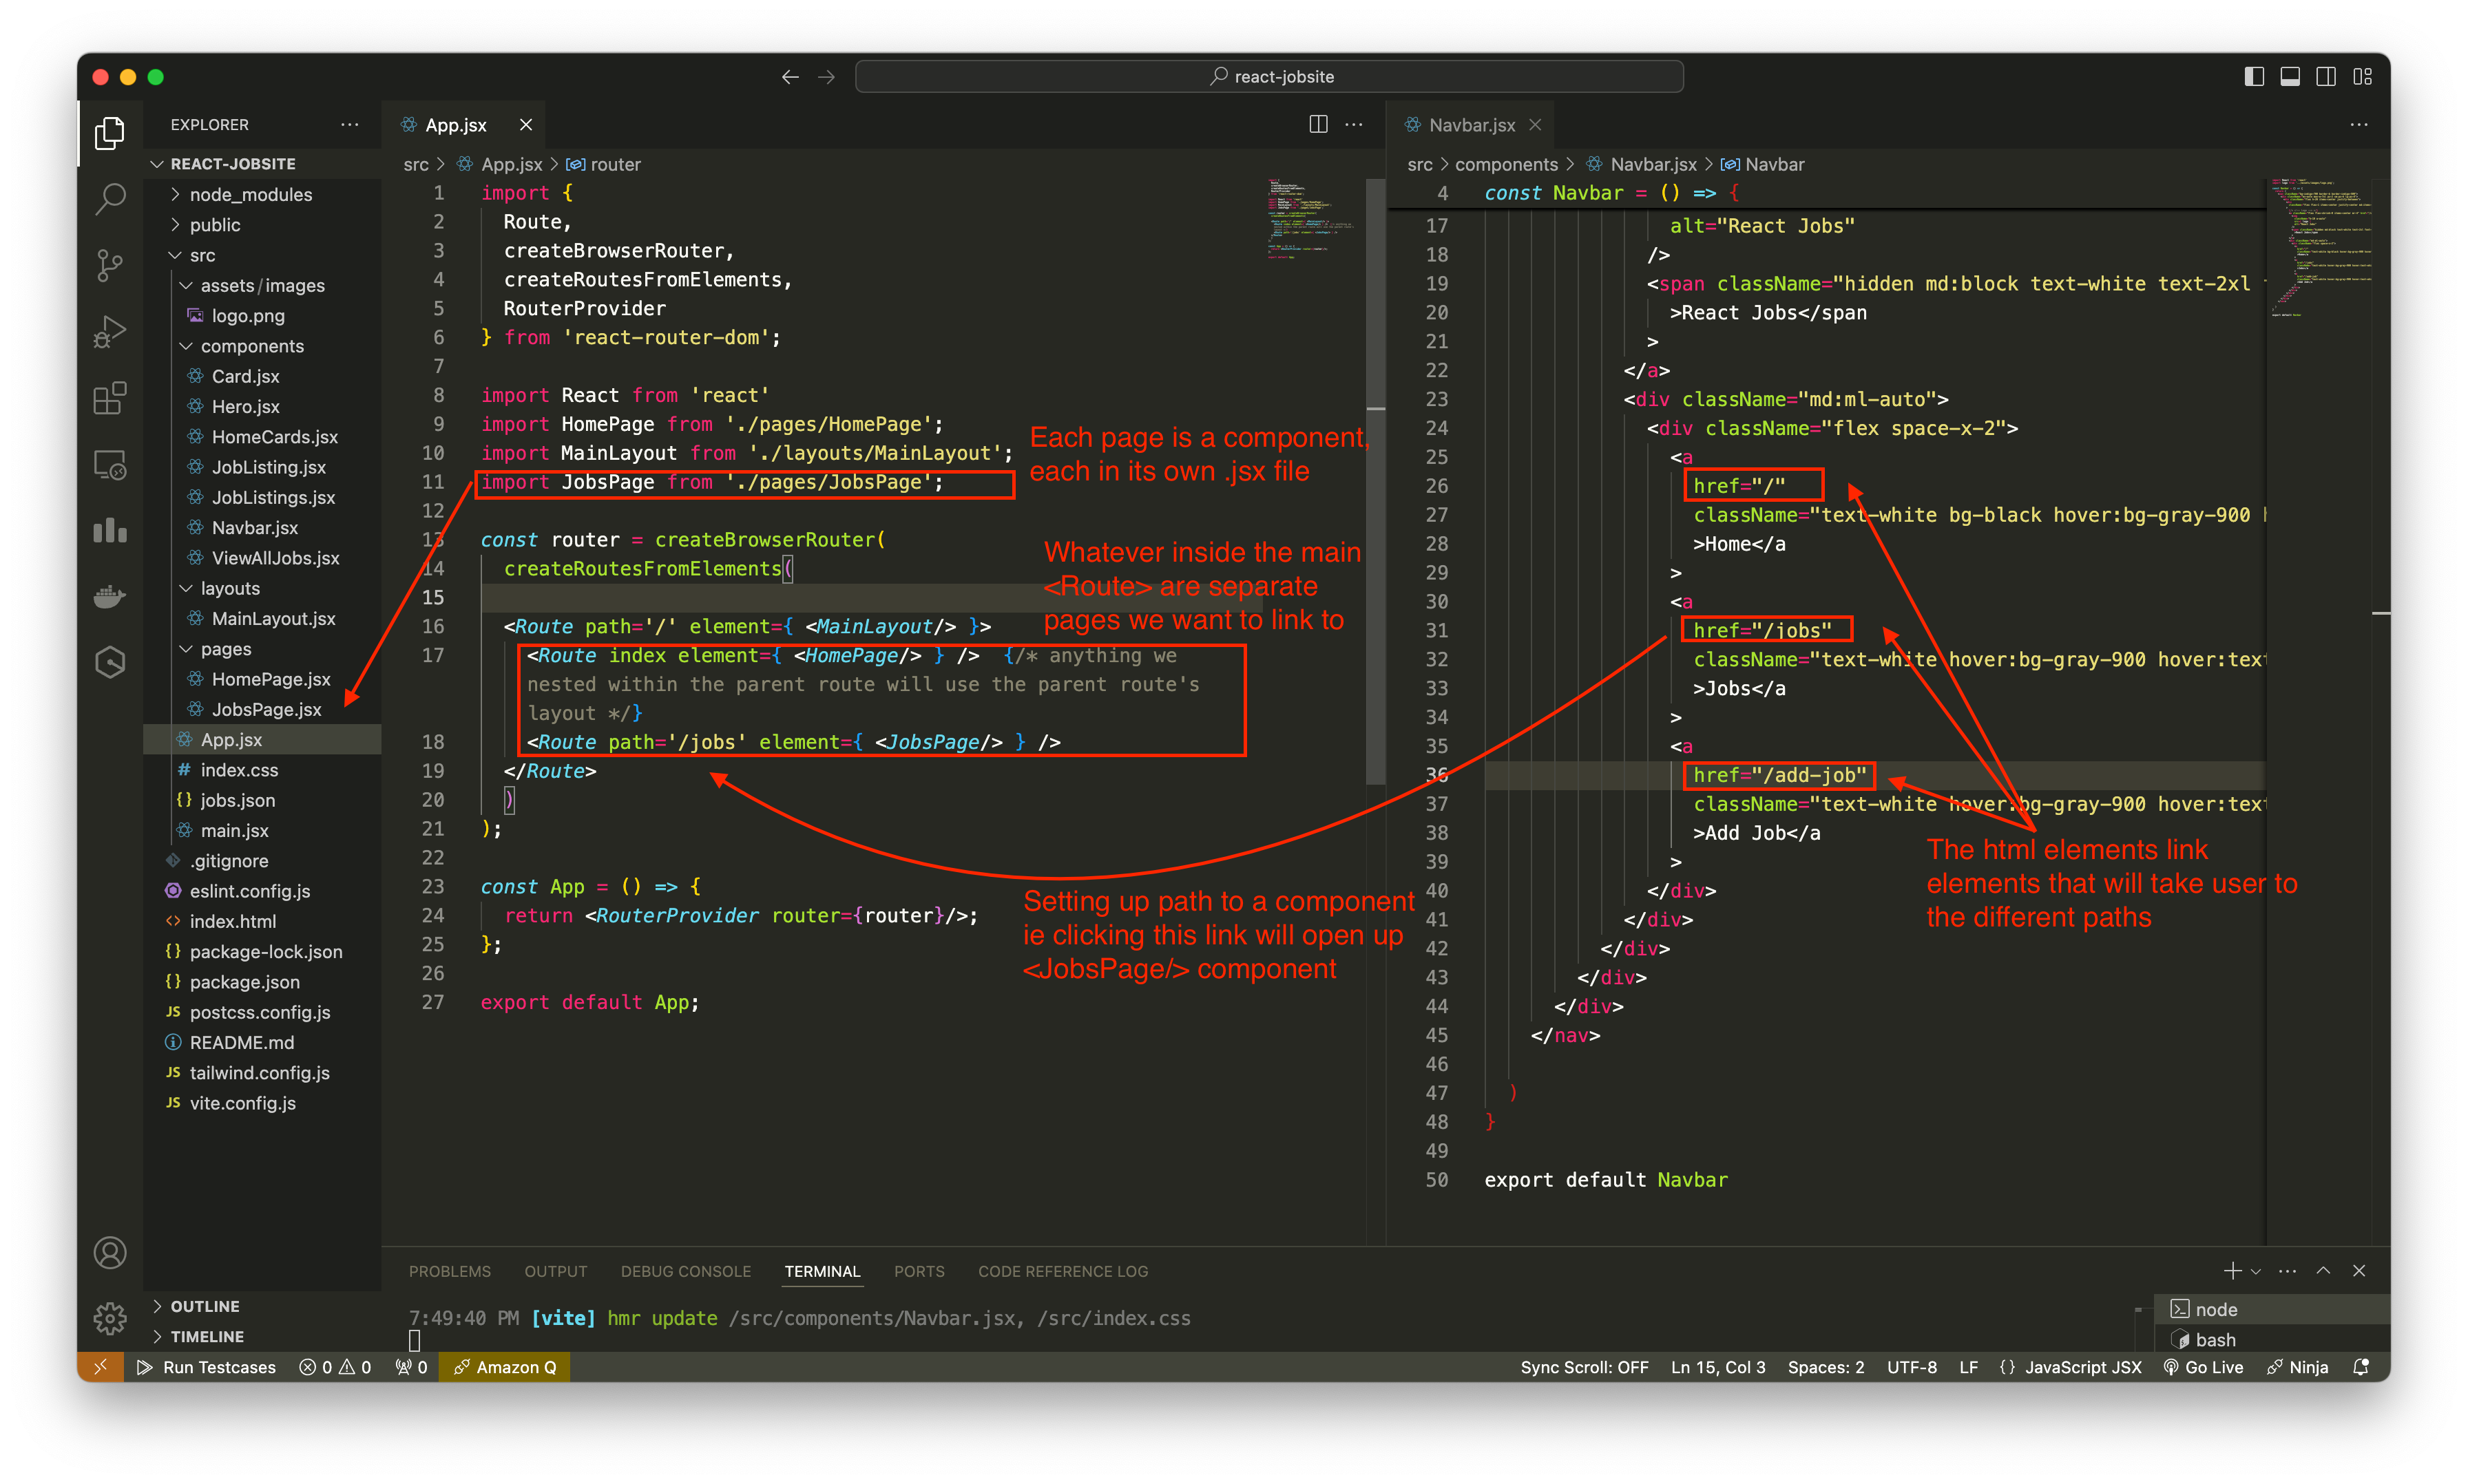Open remote window indicator in status bar
This screenshot has height=1484, width=2468.
pyautogui.click(x=100, y=1367)
